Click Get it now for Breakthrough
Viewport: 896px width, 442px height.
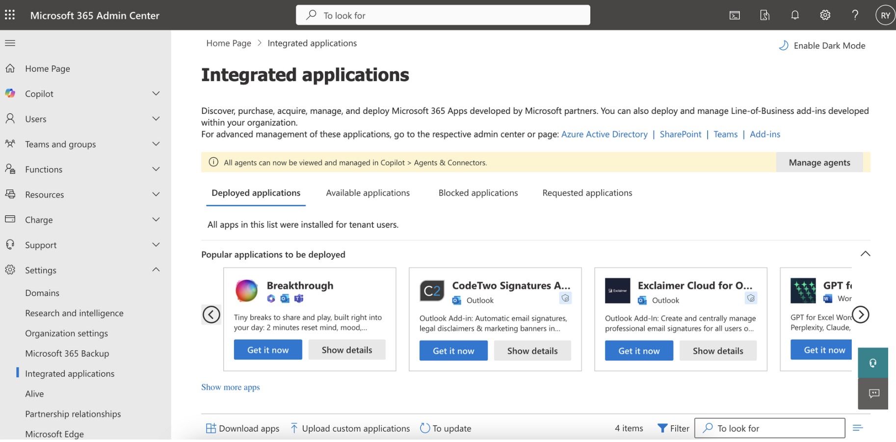tap(268, 350)
